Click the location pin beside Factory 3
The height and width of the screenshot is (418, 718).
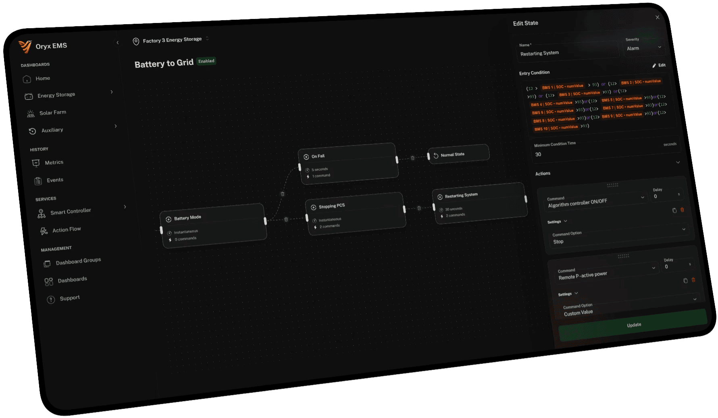pos(136,41)
